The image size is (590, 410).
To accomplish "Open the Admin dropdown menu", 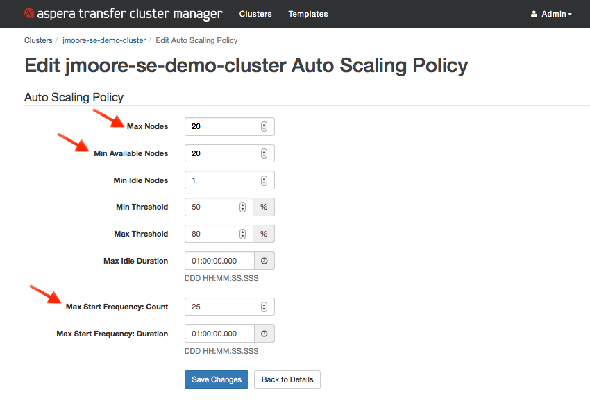I will click(x=551, y=14).
